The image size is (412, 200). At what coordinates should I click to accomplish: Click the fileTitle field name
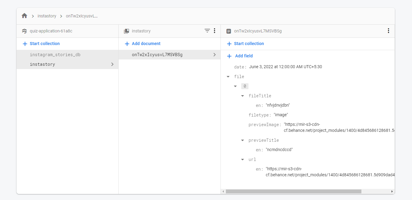tap(260, 96)
